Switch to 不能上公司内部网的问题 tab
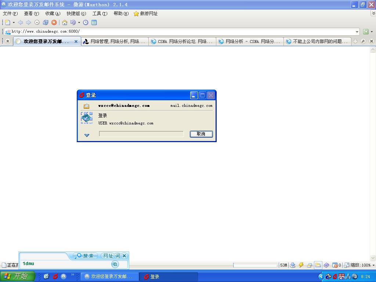 (318, 41)
